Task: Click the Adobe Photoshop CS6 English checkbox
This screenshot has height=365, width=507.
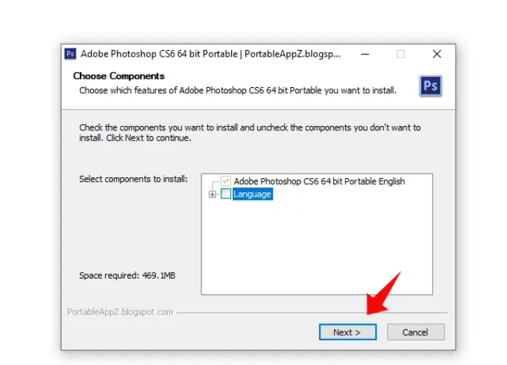Action: pyautogui.click(x=226, y=181)
